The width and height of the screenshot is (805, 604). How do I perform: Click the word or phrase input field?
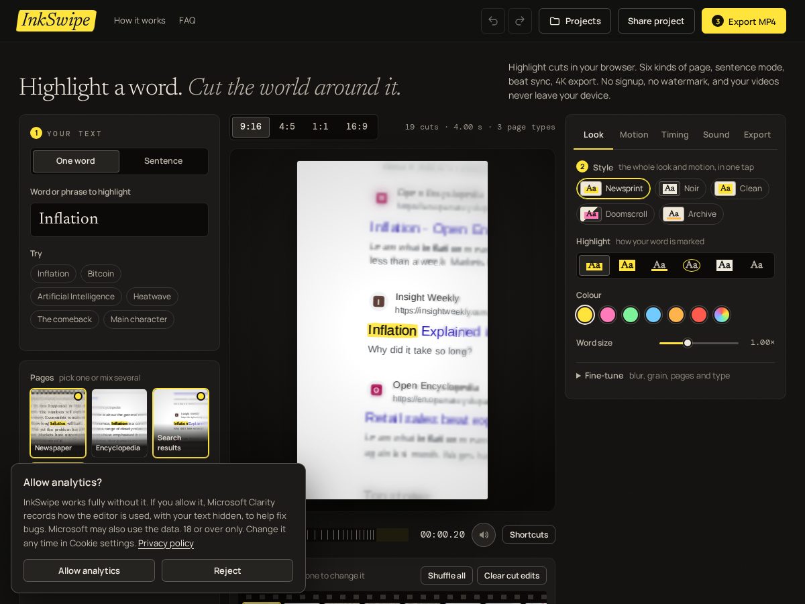point(119,219)
